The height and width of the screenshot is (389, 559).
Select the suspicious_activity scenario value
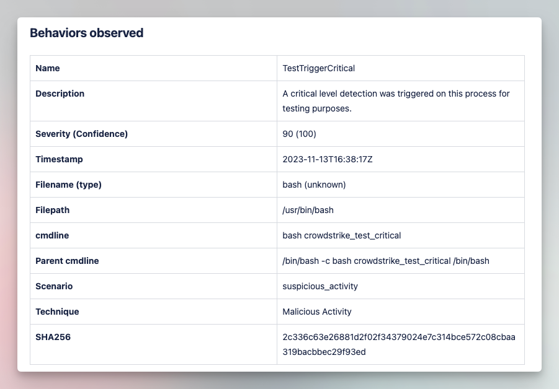pyautogui.click(x=320, y=287)
